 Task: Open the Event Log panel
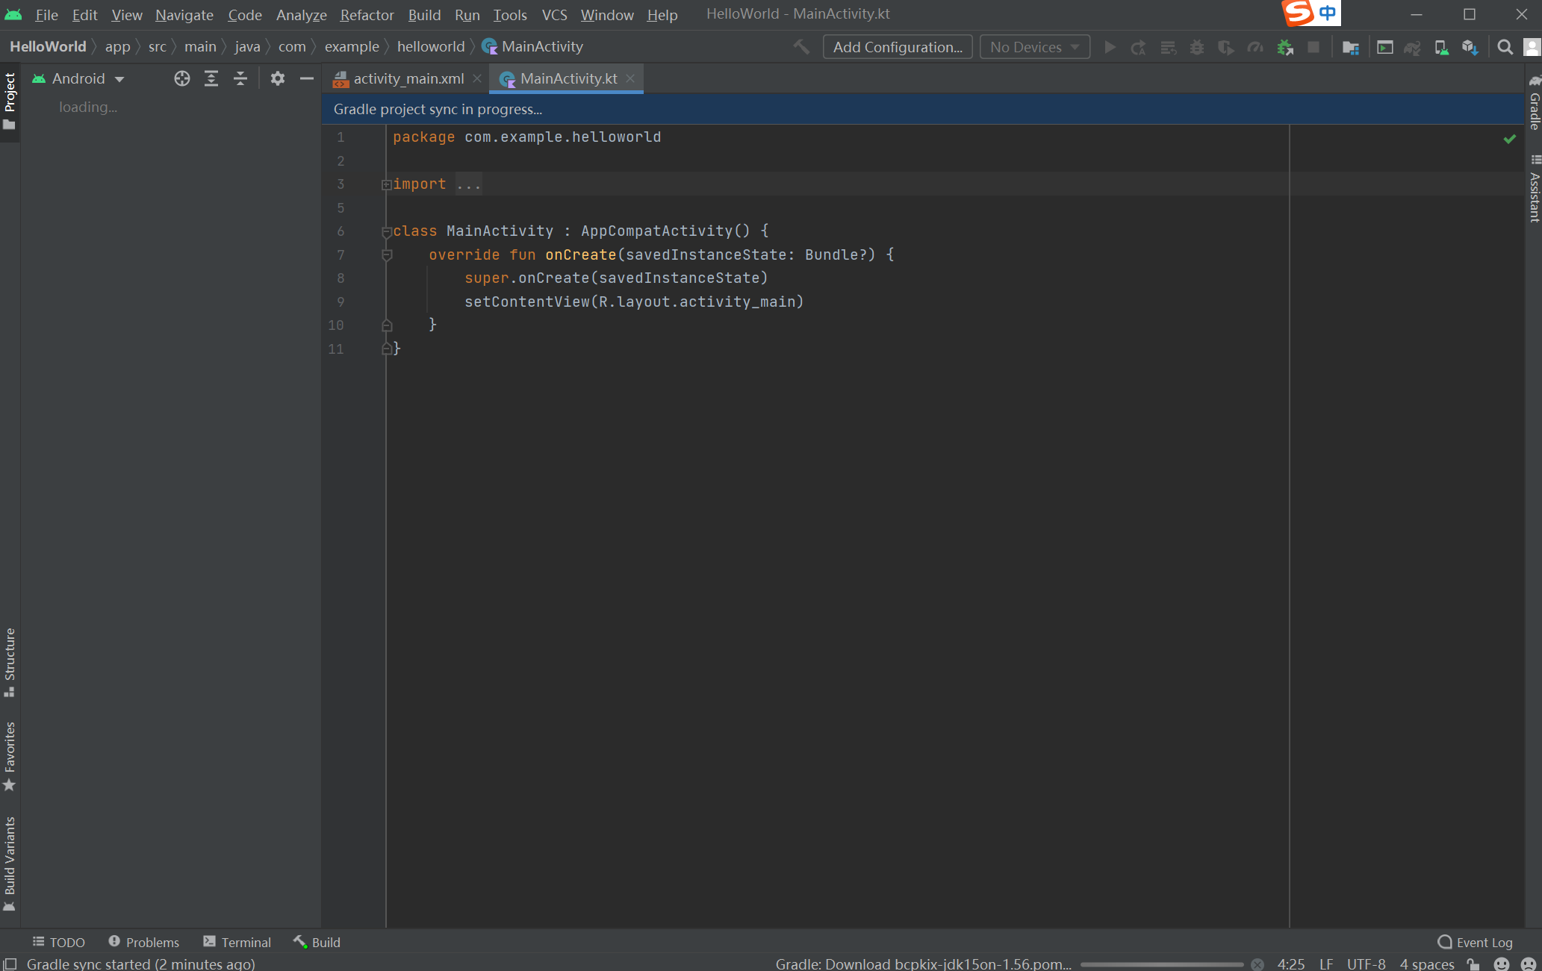pyautogui.click(x=1475, y=942)
